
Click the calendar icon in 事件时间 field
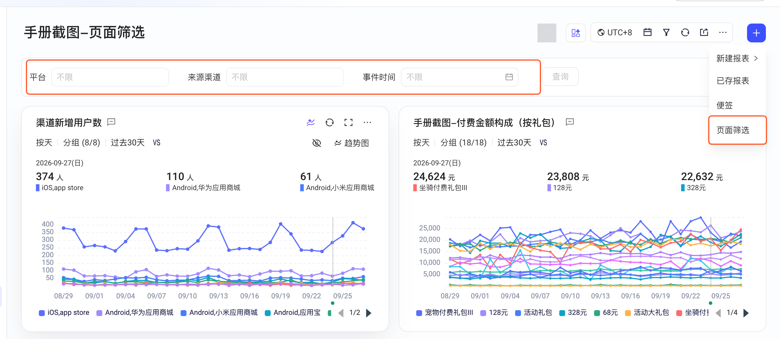[x=509, y=77]
